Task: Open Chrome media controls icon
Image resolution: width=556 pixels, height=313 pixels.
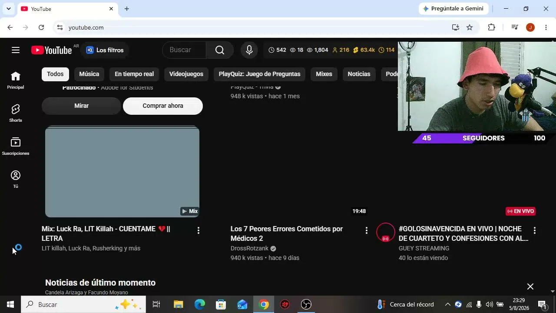Action: tap(515, 27)
